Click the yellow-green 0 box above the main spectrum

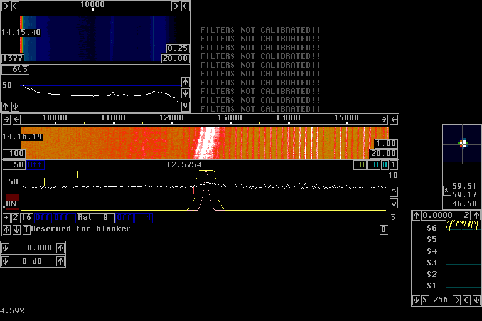[360, 165]
